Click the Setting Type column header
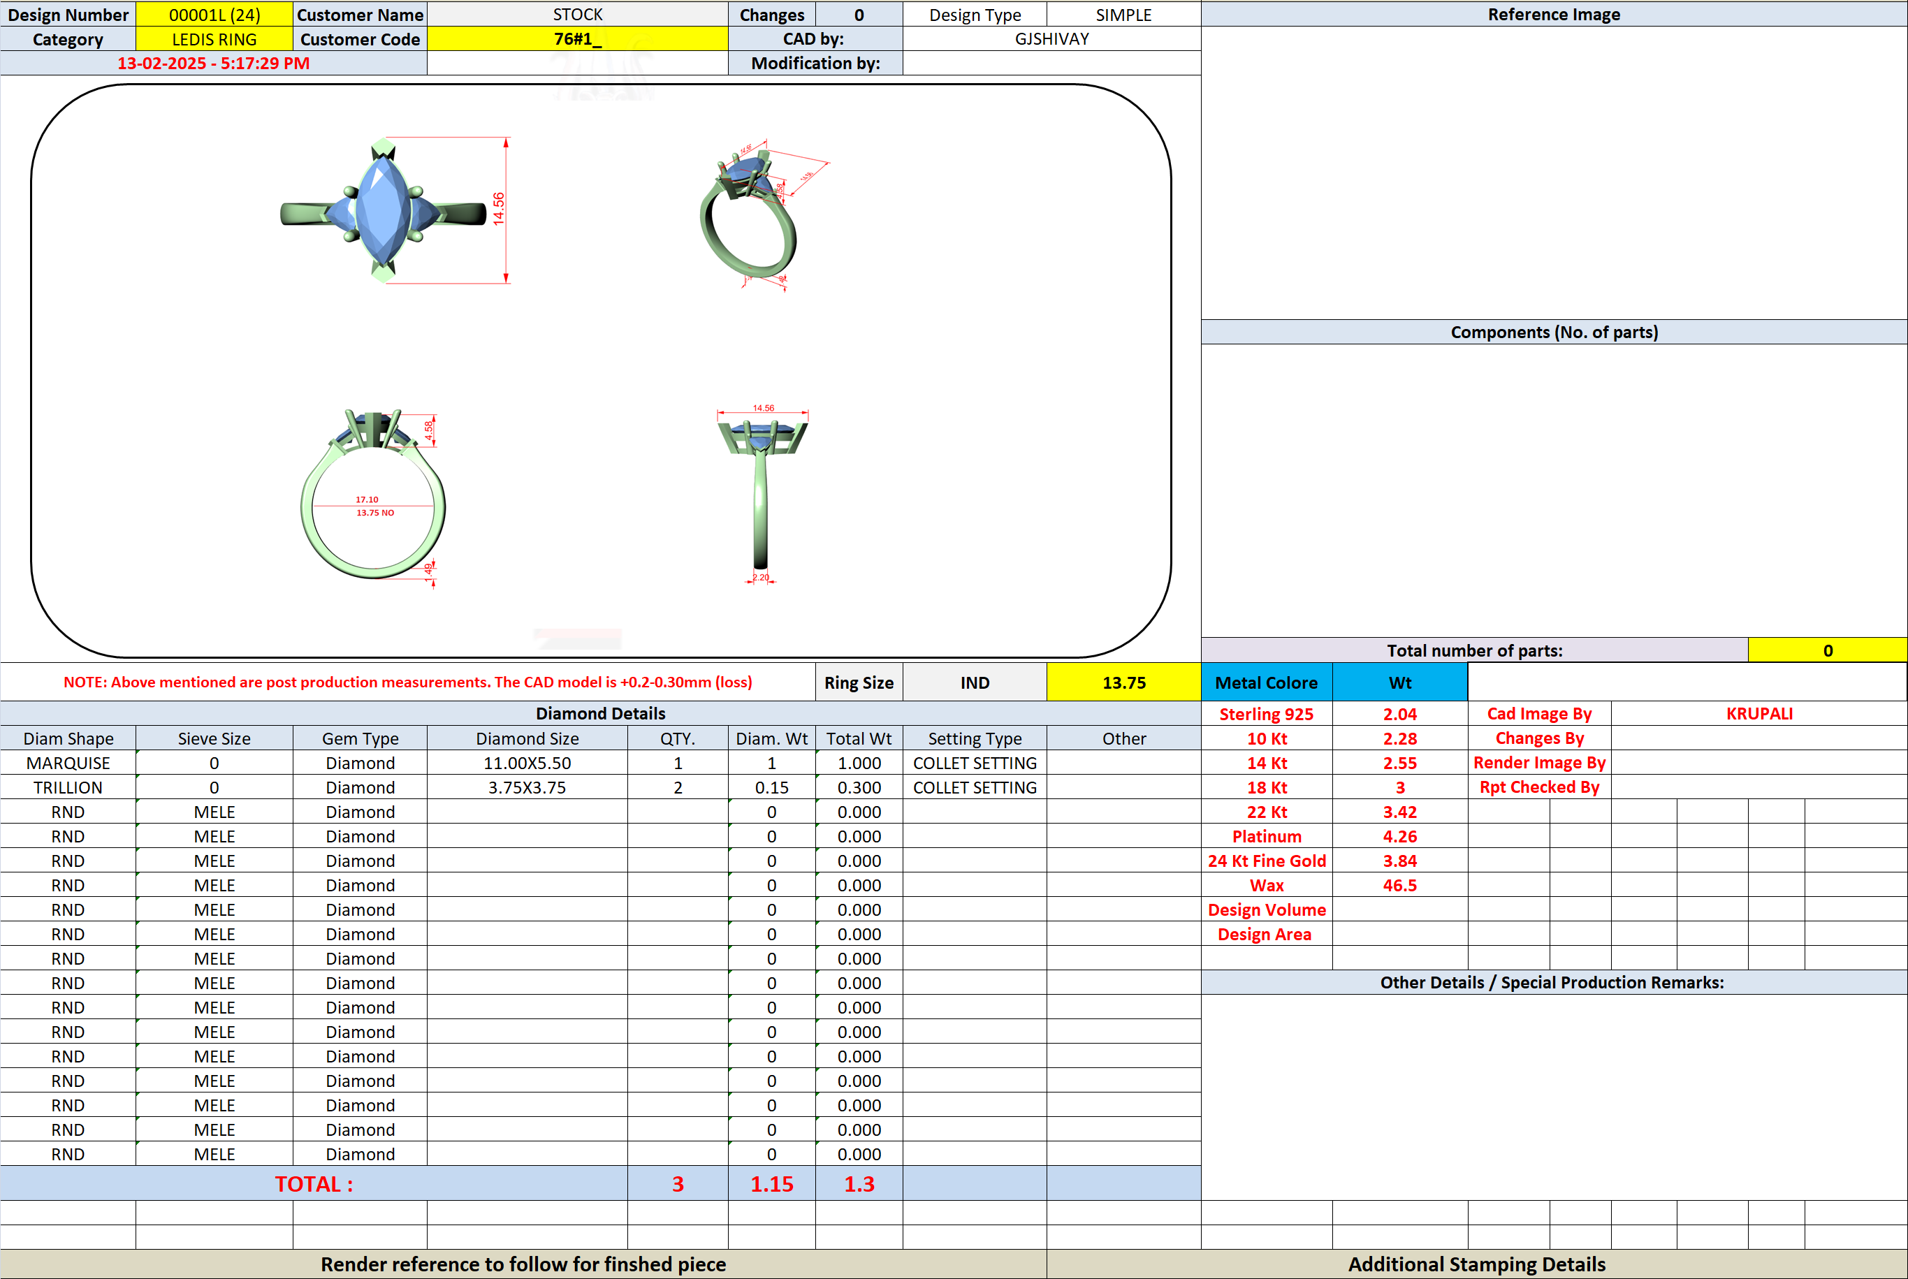The width and height of the screenshot is (1908, 1279). coord(975,738)
